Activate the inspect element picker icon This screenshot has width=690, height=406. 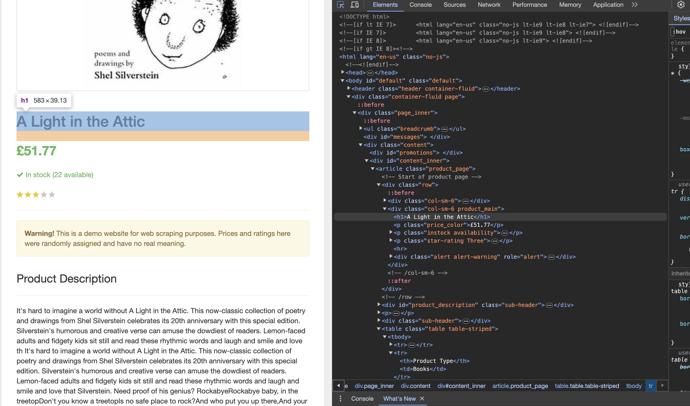[x=340, y=5]
